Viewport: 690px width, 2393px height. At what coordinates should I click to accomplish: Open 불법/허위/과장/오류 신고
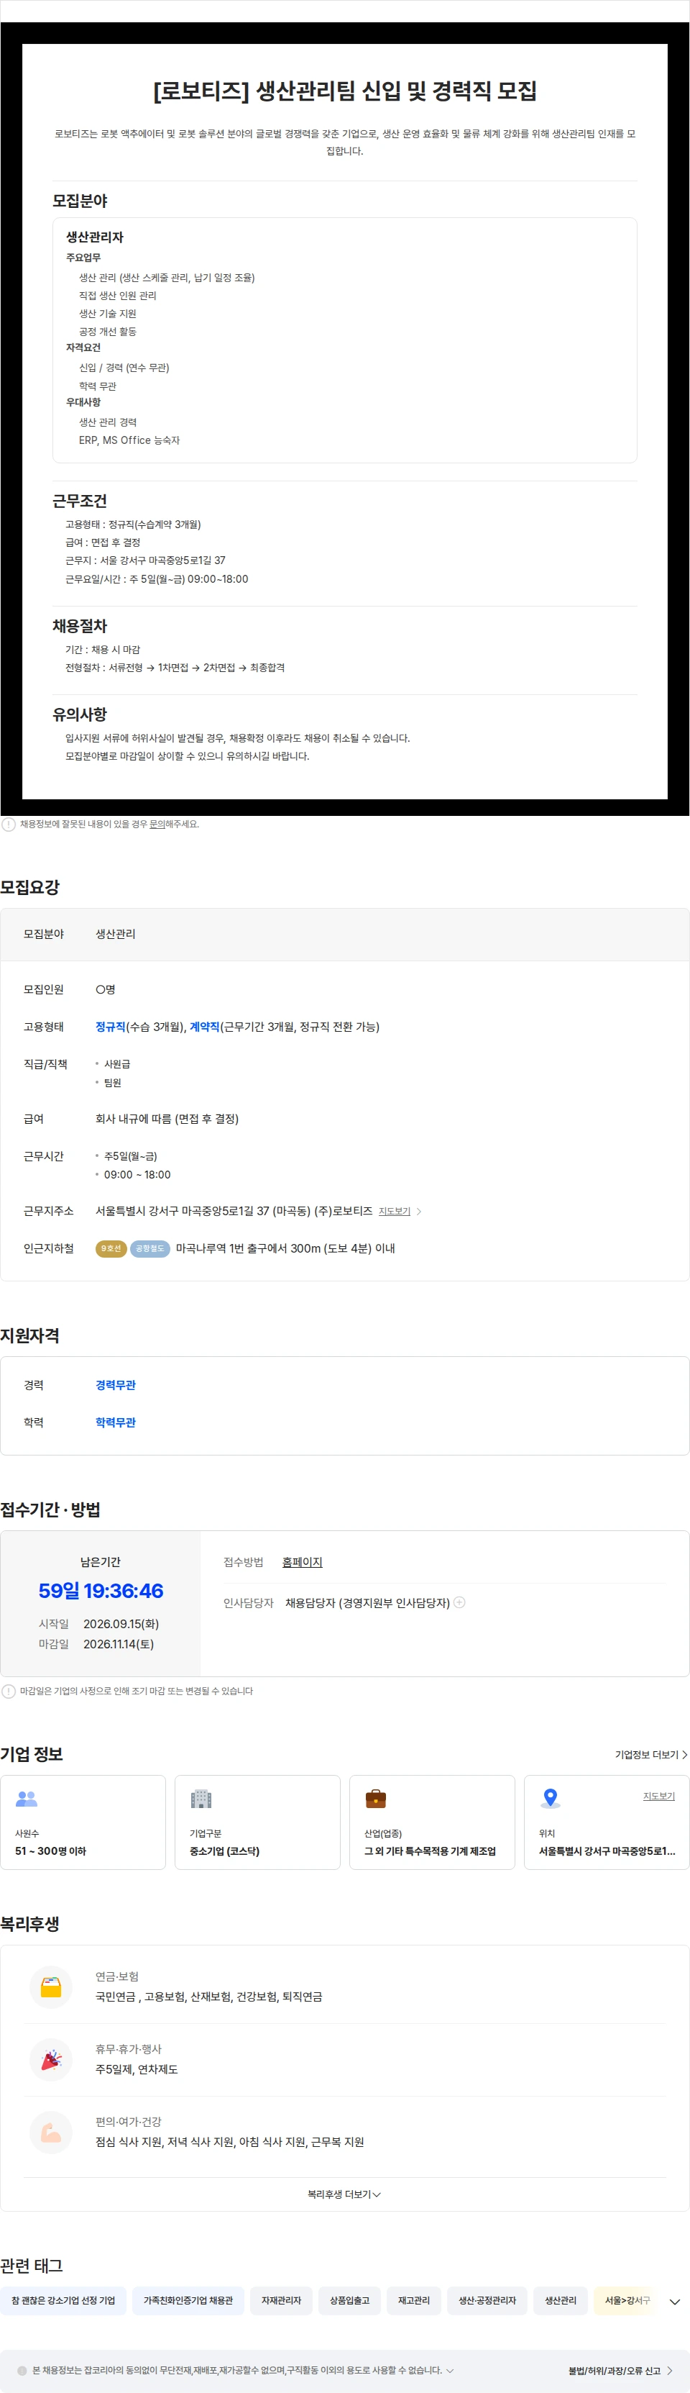pos(620,2371)
